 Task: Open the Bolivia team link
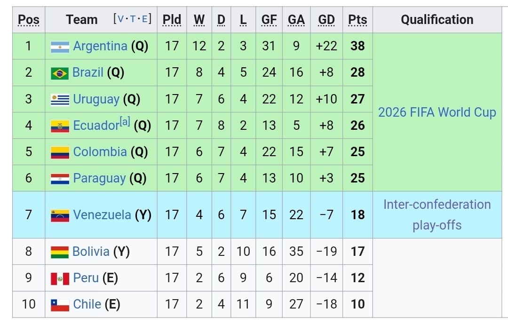91,252
